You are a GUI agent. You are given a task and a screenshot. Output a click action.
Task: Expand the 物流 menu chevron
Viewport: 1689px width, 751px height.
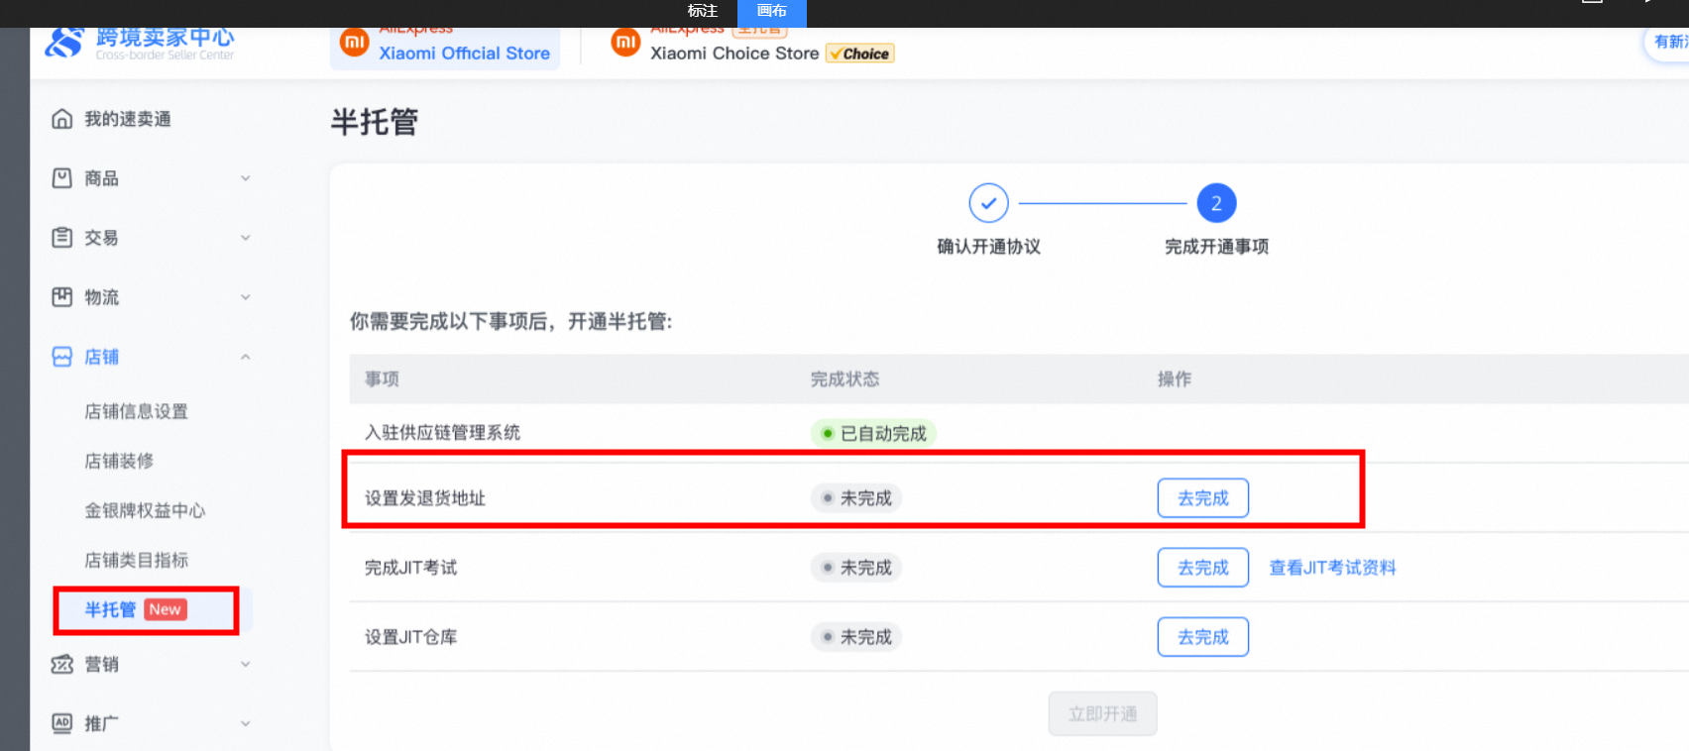246,297
